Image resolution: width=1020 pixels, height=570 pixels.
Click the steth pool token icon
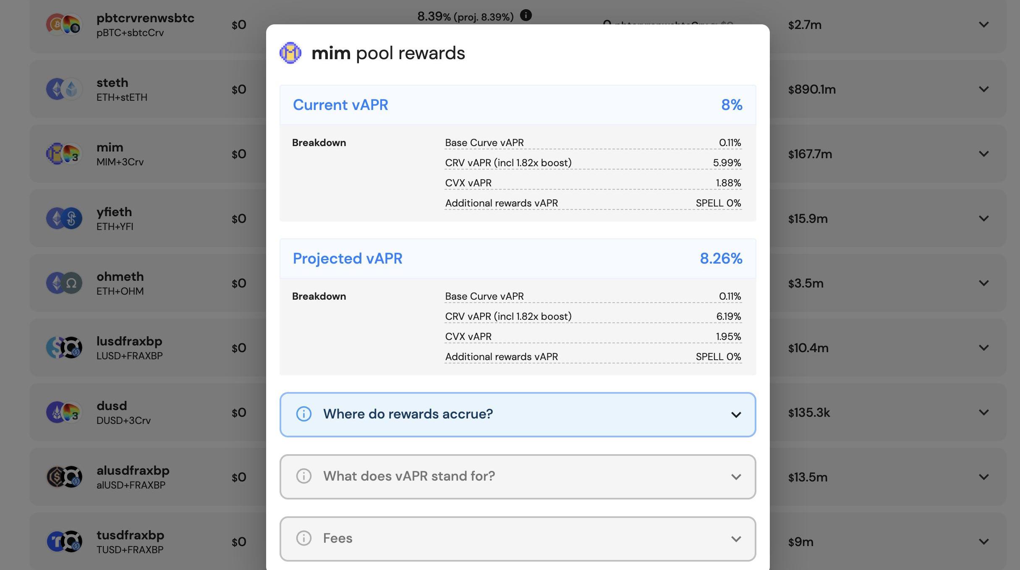[64, 89]
